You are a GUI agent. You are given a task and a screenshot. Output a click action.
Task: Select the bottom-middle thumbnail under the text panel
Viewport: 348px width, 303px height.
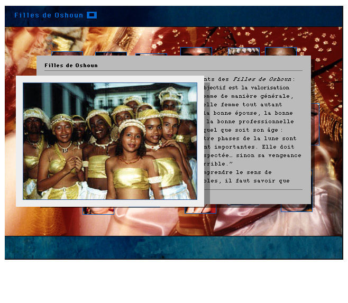(200, 210)
